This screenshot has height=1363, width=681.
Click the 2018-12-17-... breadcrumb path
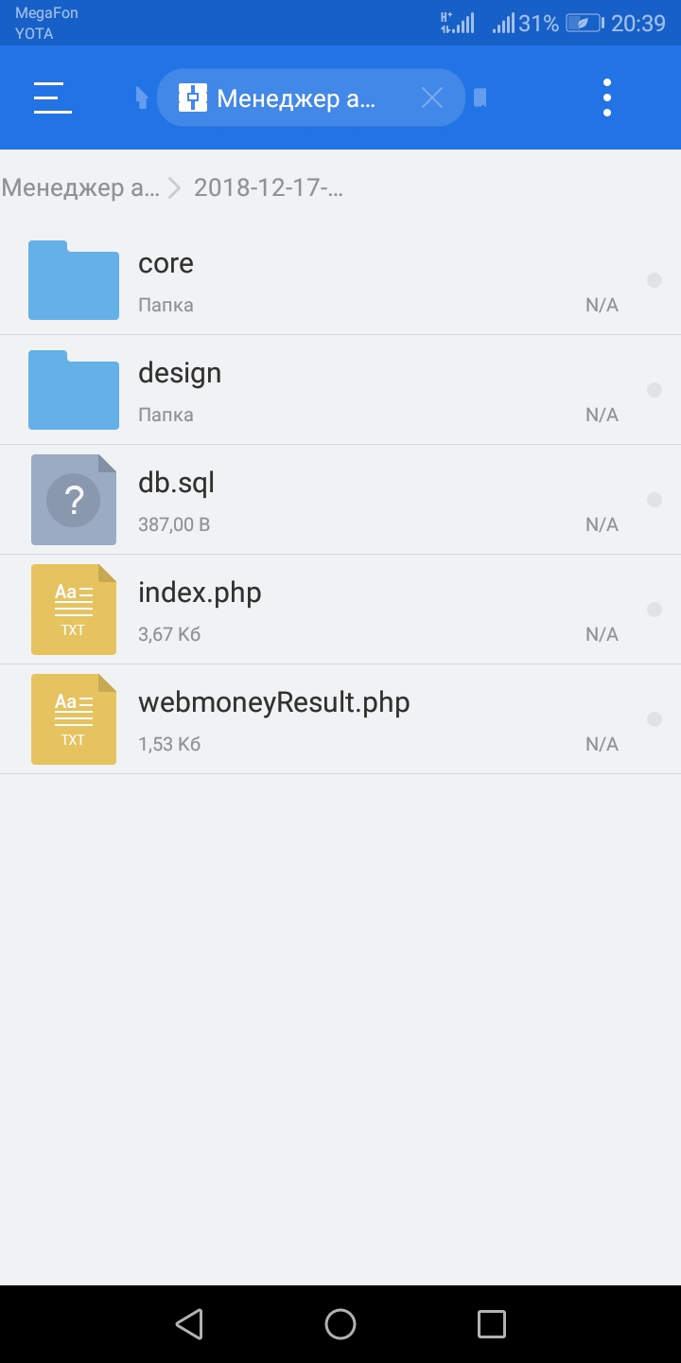point(269,187)
